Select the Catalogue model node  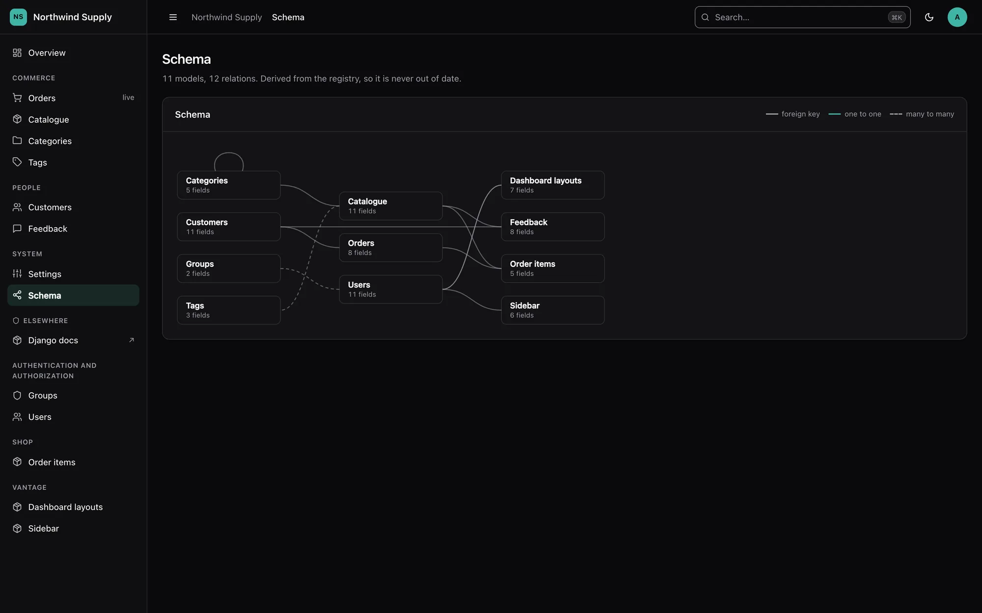click(391, 206)
